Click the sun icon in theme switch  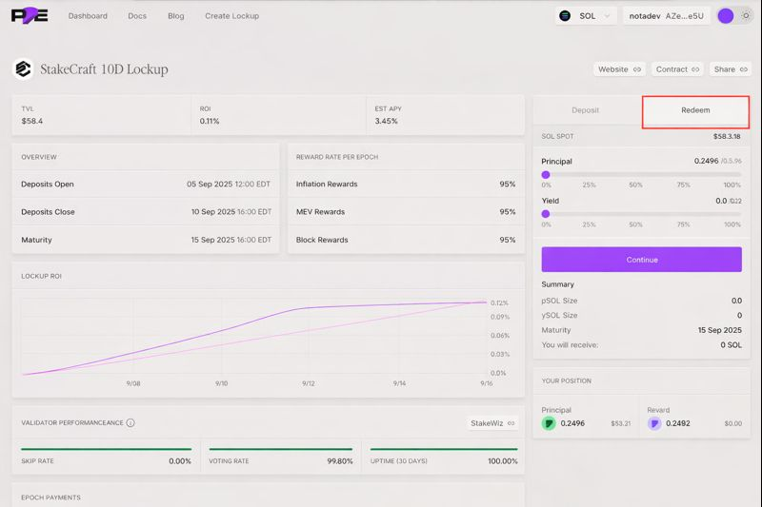tap(746, 16)
